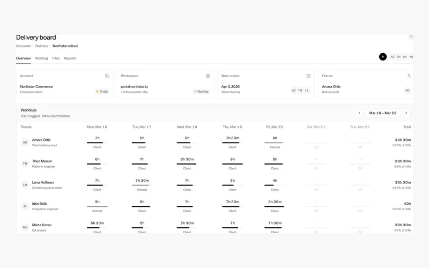Click the black plus add member button
429x268 pixels.
pyautogui.click(x=383, y=57)
